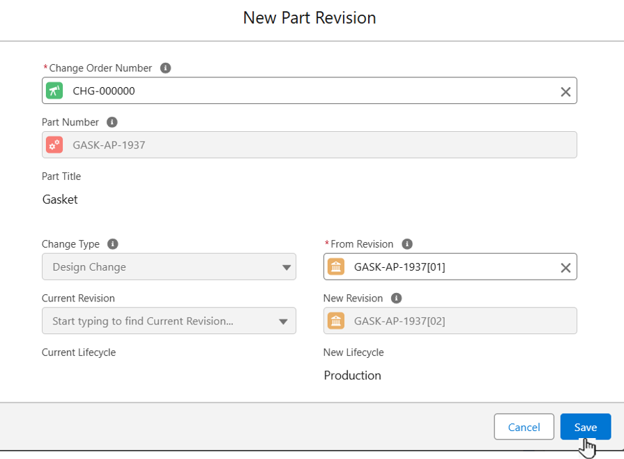Click the Gasket part title text
Viewport: 624px width, 459px height.
pos(60,200)
